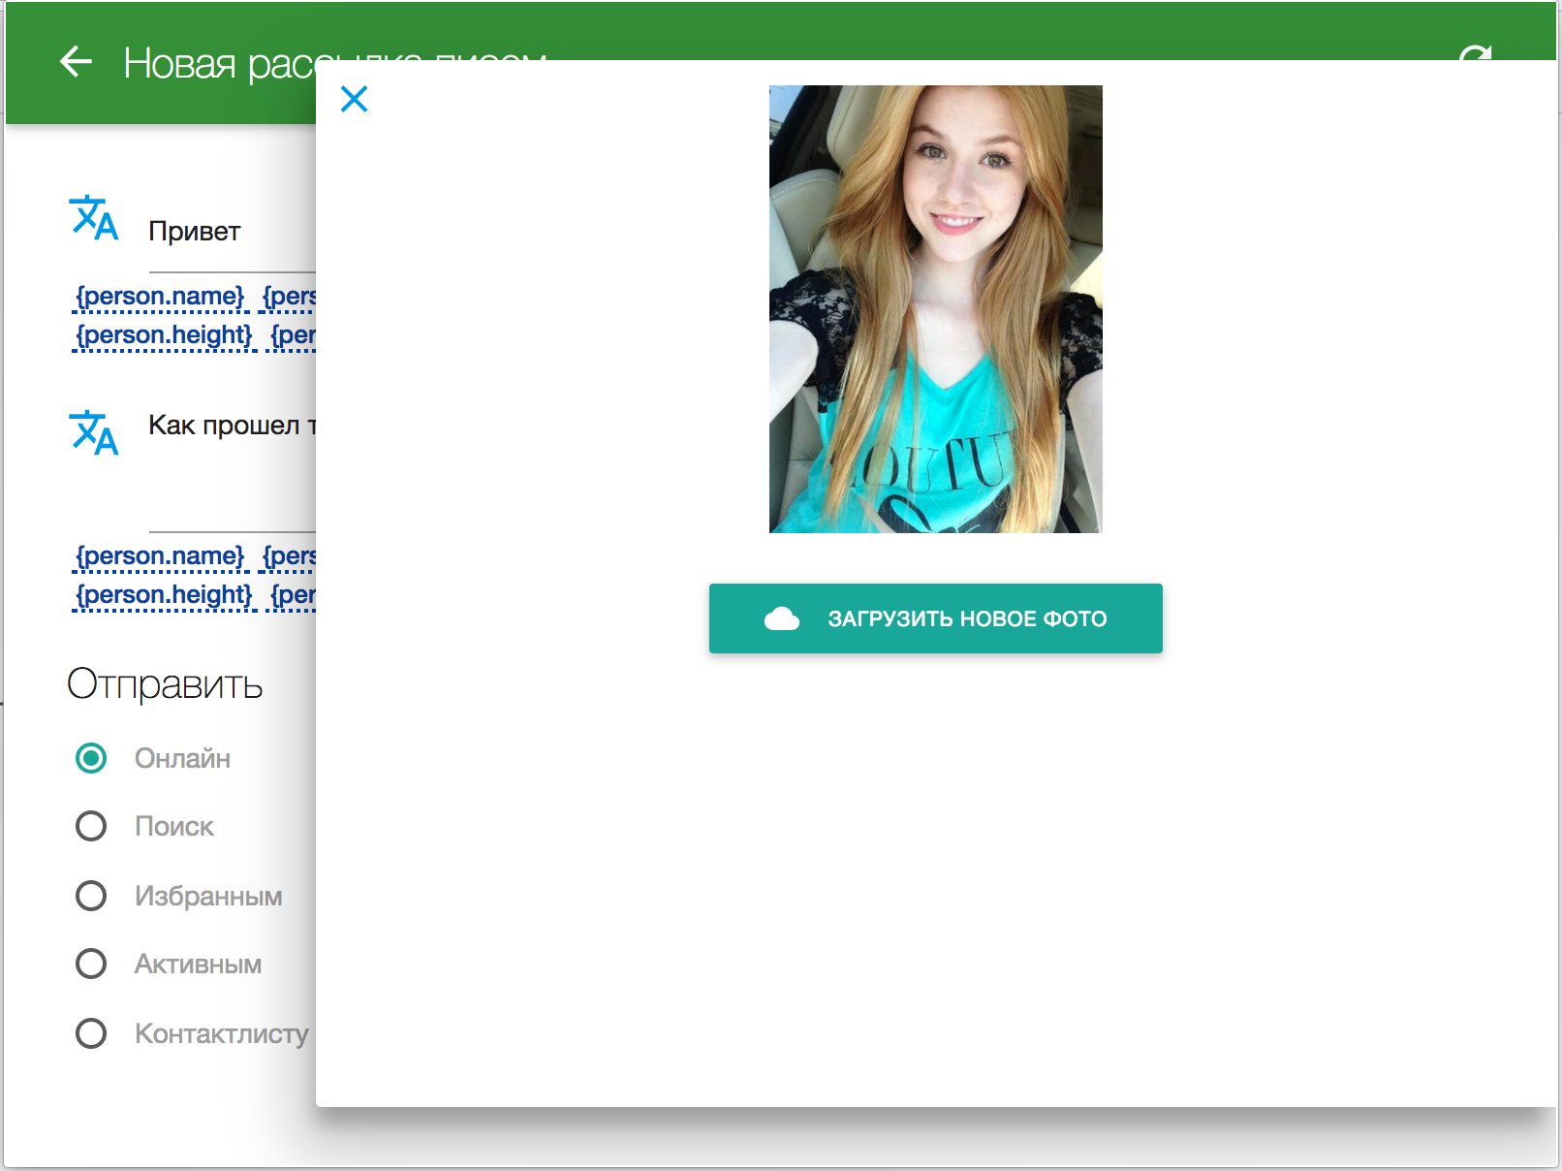Select the Контактлисту radio option
The width and height of the screenshot is (1562, 1171).
coord(91,1033)
